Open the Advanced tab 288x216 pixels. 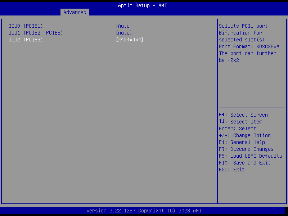(75, 12)
